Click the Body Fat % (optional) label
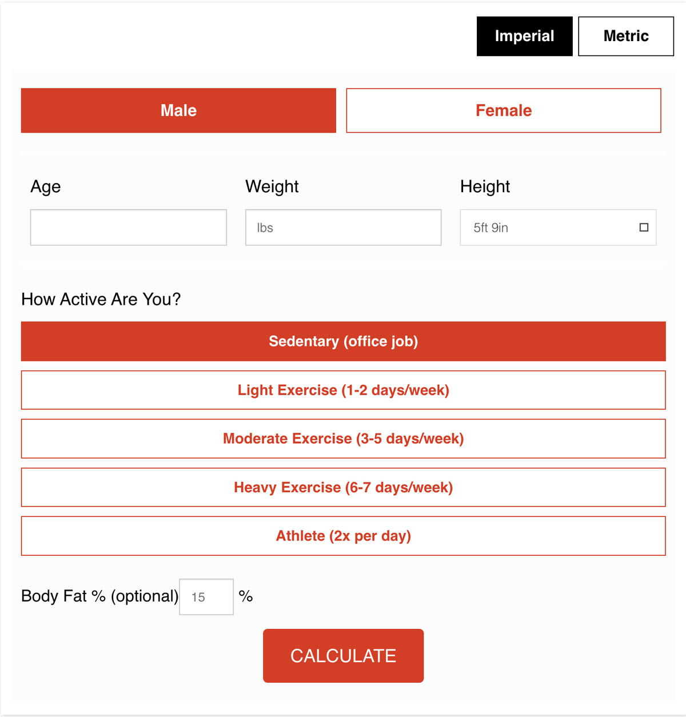Screen dimensions: 686x717 [x=99, y=596]
